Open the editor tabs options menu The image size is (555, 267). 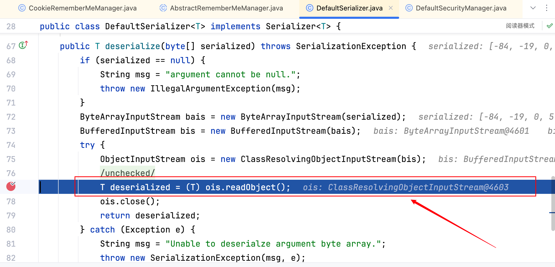click(x=546, y=8)
